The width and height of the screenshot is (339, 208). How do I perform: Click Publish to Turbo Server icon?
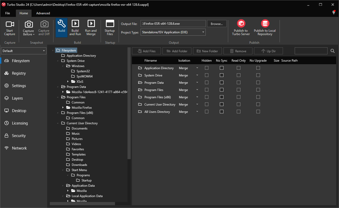pyautogui.click(x=241, y=24)
